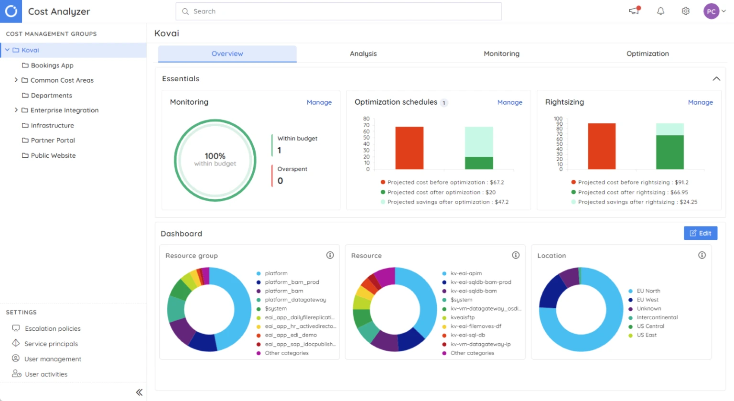Collapse the sidebar using the double-chevron icon
Screen dimensions: 734x401
point(139,392)
